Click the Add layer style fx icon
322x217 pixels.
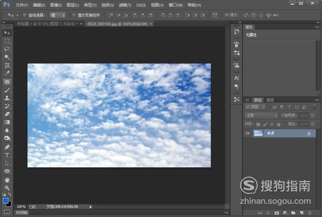pyautogui.click(x=268, y=213)
